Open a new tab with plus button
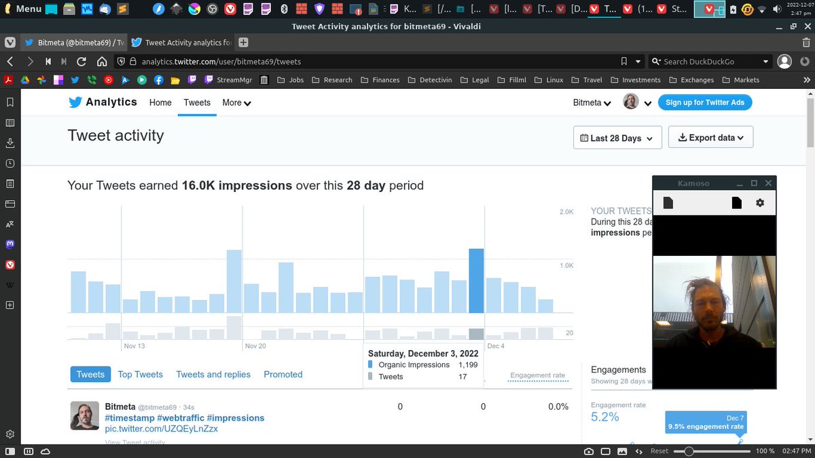 (x=243, y=42)
